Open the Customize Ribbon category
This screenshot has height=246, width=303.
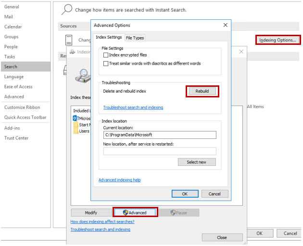[x=25, y=108]
